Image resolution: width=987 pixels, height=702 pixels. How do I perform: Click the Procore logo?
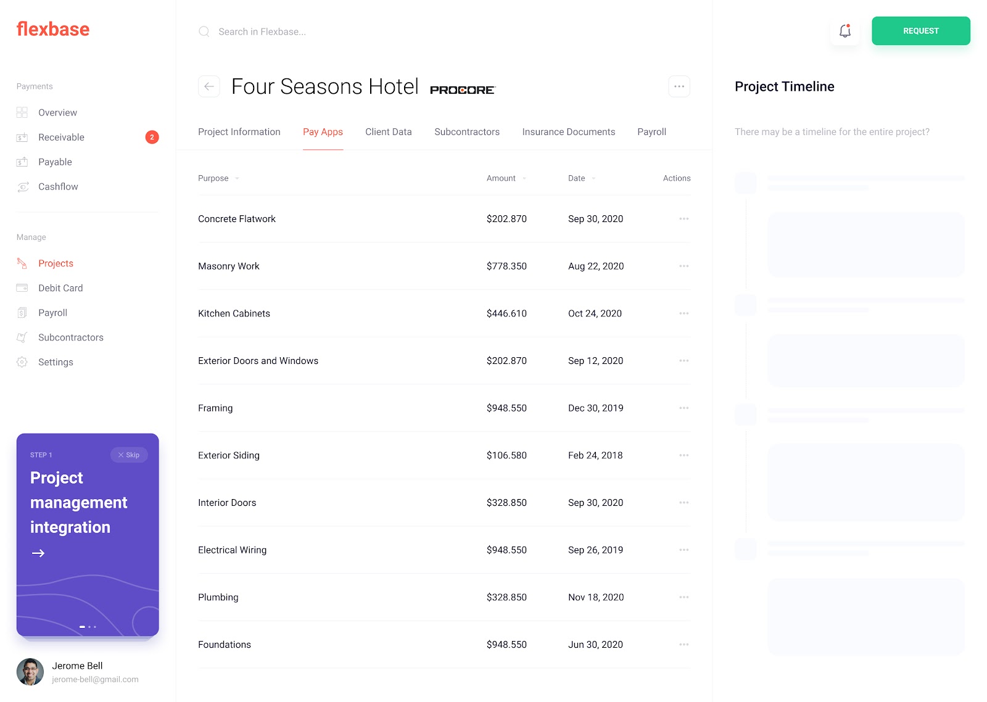tap(463, 90)
